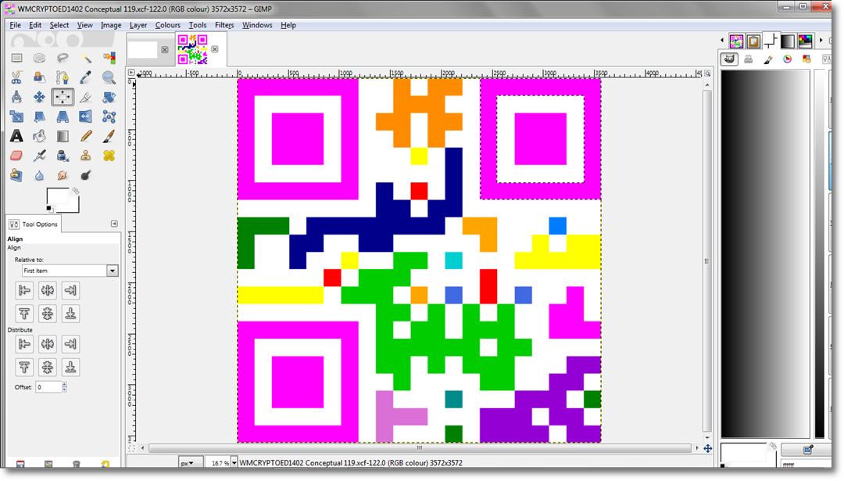Show earlier dock tabs with left arrow

(722, 41)
